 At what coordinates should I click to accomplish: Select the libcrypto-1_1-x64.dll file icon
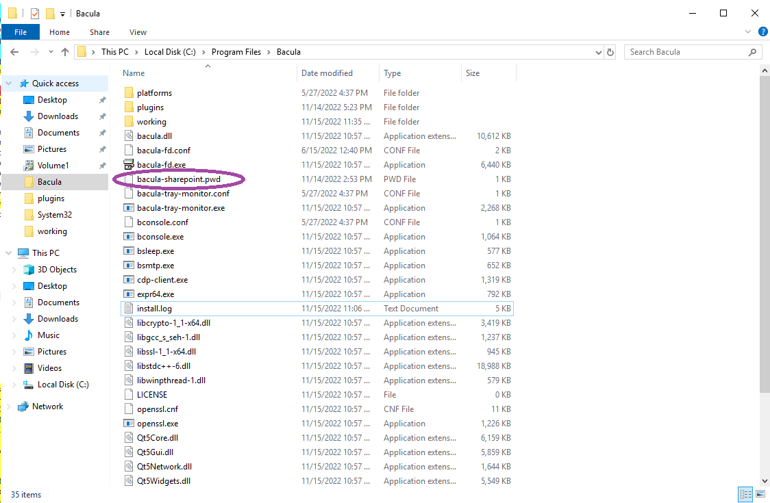tap(129, 323)
